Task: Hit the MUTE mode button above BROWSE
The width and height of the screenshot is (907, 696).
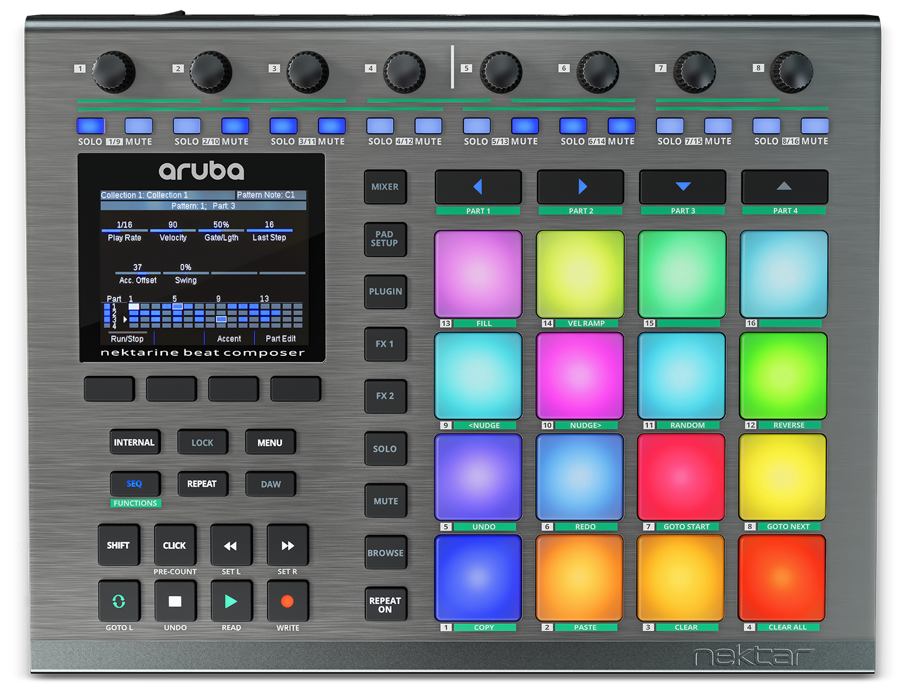Action: [385, 501]
